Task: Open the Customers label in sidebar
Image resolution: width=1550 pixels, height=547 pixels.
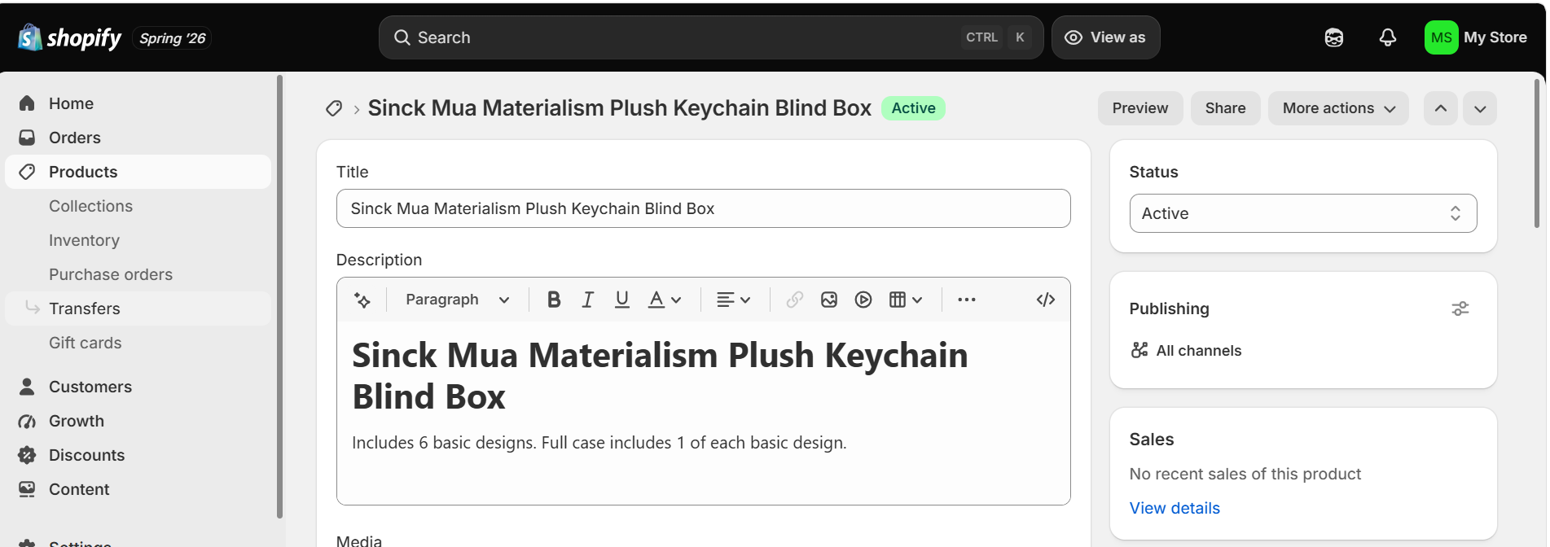Action: point(90,387)
